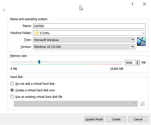Screen dimensions: 151x125
Task: Expand the Machine Folder dropdown
Action: 143,33
